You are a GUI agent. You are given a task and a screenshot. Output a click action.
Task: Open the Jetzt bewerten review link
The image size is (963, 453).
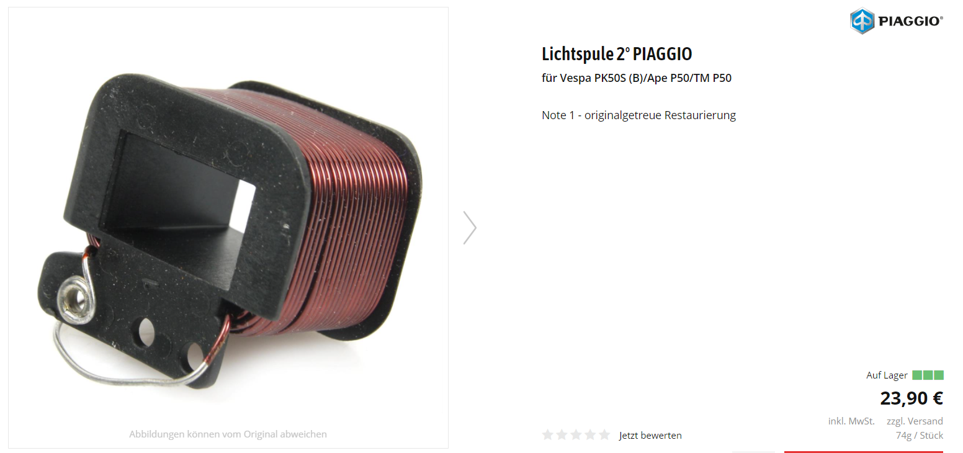coord(650,435)
